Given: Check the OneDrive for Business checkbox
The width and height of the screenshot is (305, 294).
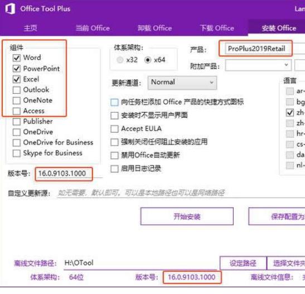Looking at the screenshot, I should pyautogui.click(x=17, y=143).
